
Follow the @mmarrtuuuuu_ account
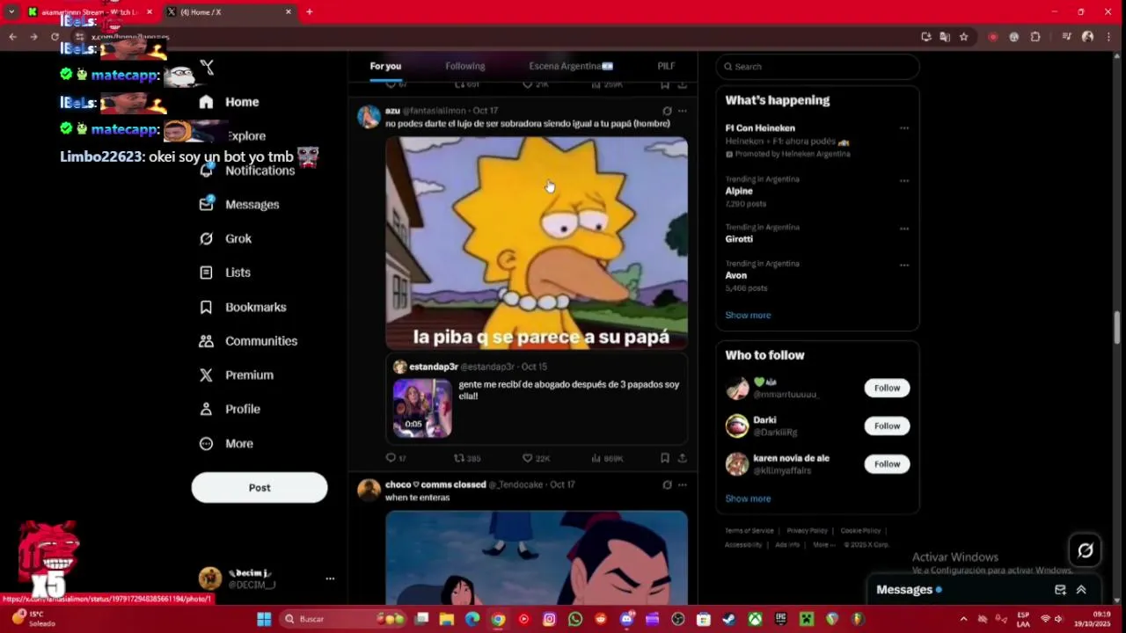click(887, 388)
